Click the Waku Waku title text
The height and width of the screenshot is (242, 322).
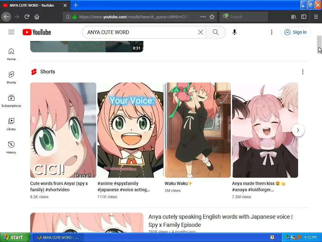(x=178, y=183)
